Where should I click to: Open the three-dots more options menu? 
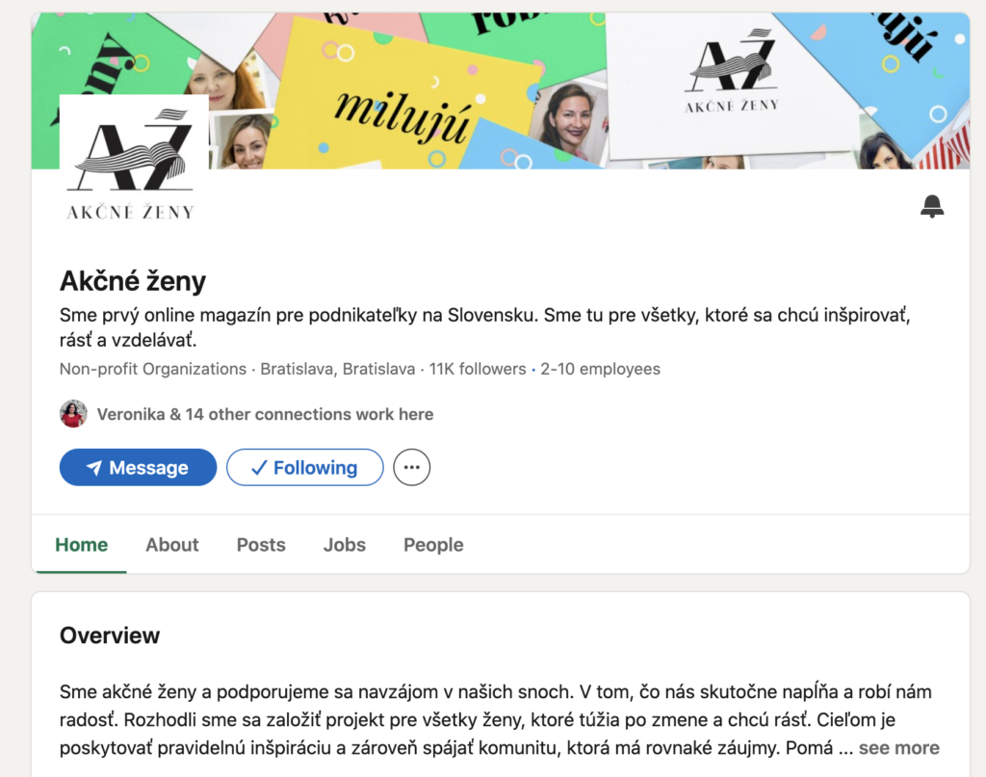(412, 467)
